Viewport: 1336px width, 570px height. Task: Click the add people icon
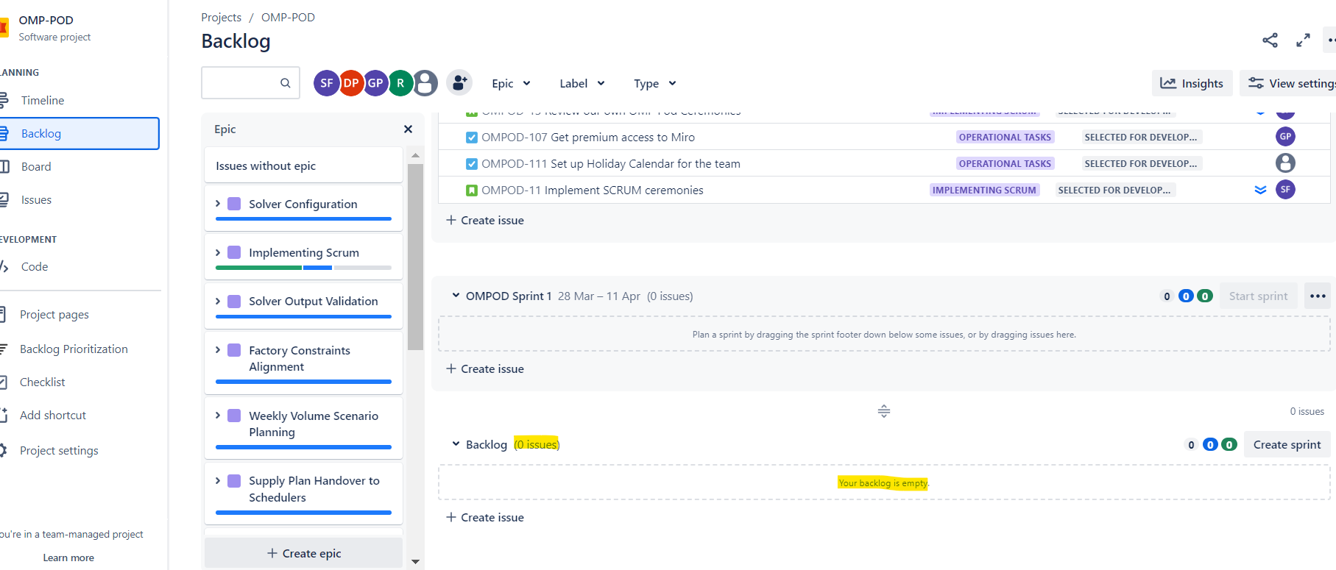pyautogui.click(x=459, y=83)
